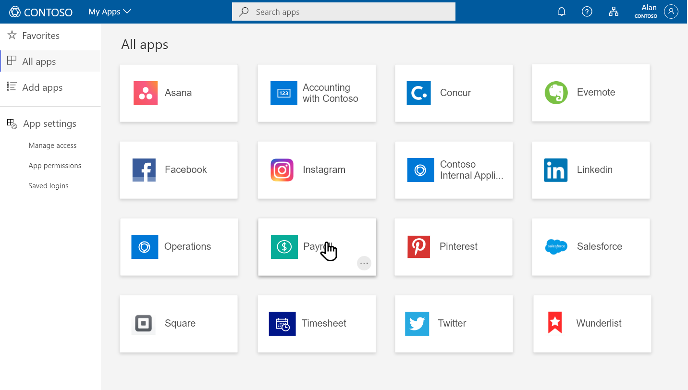
Task: Open Favorites in sidebar
Action: (50, 36)
